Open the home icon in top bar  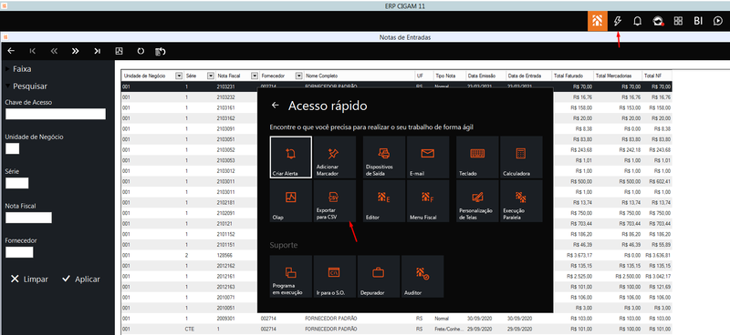coord(598,21)
